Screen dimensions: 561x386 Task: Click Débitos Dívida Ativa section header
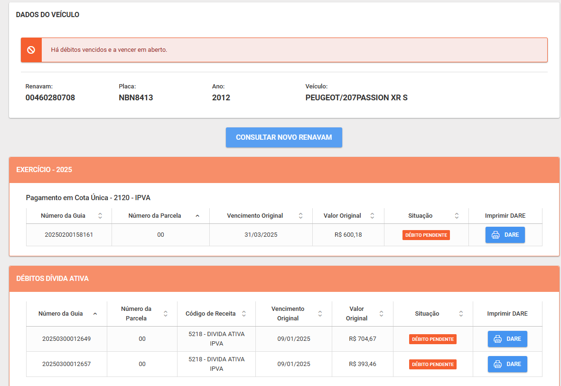pos(52,279)
